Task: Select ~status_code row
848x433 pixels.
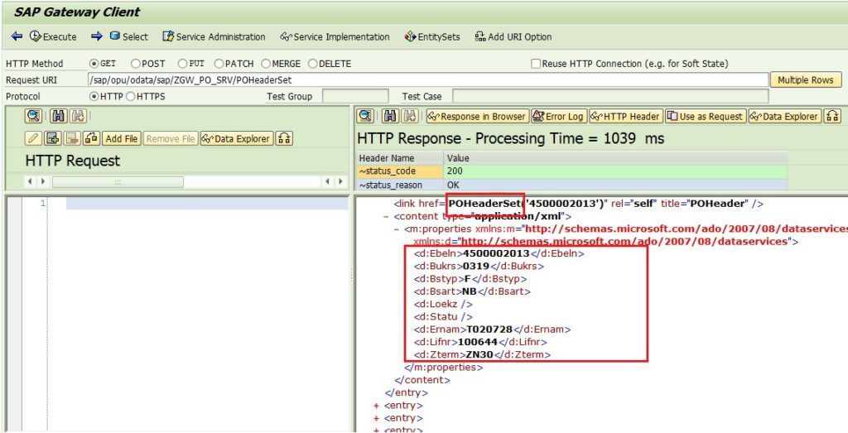Action: pyautogui.click(x=400, y=171)
